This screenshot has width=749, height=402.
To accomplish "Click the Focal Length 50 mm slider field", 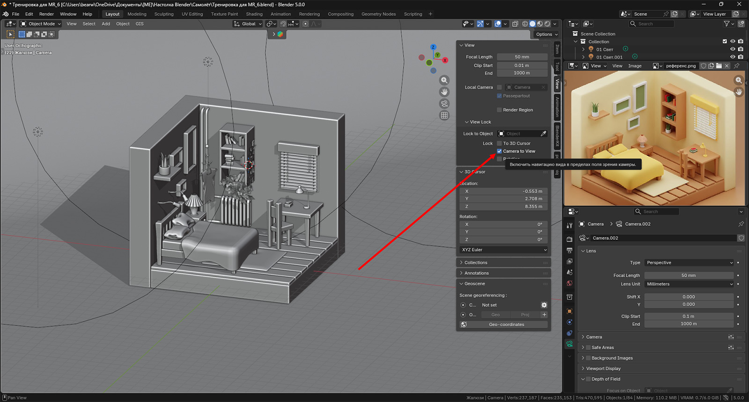I will [x=521, y=57].
